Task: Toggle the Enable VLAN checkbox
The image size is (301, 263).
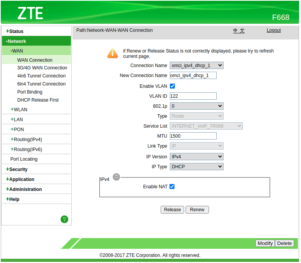Action: 173,86
